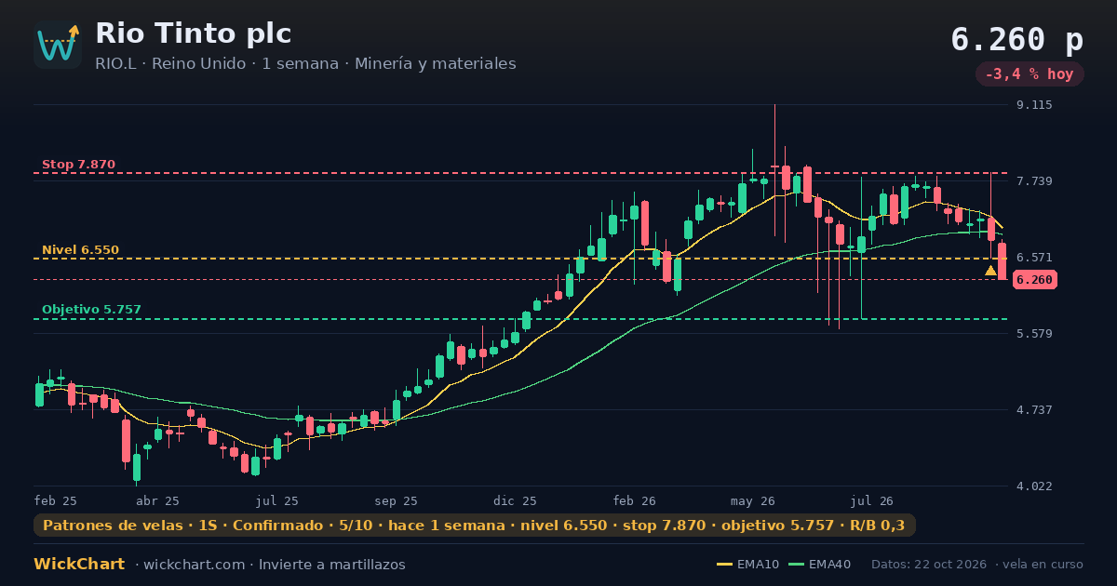Viewport: 1117px width, 586px height.
Task: Click the jul 26 date label
Action: point(872,500)
